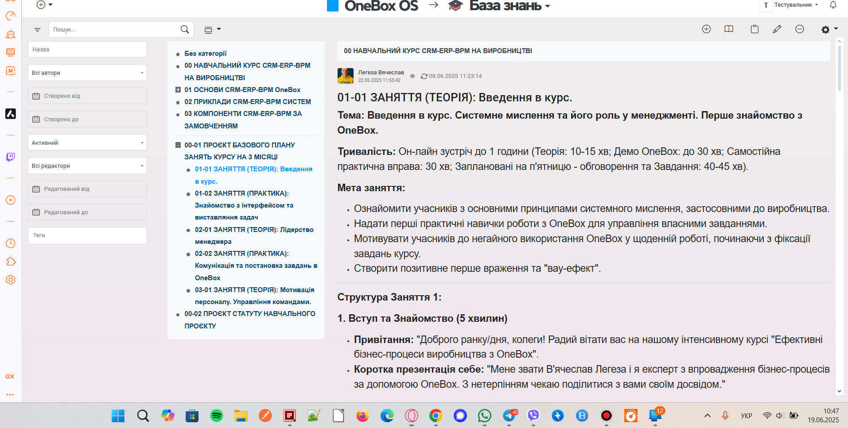Viewport: 848px width, 428px height.
Task: Click the clipboard copy icon in toolbar
Action: [x=755, y=29]
